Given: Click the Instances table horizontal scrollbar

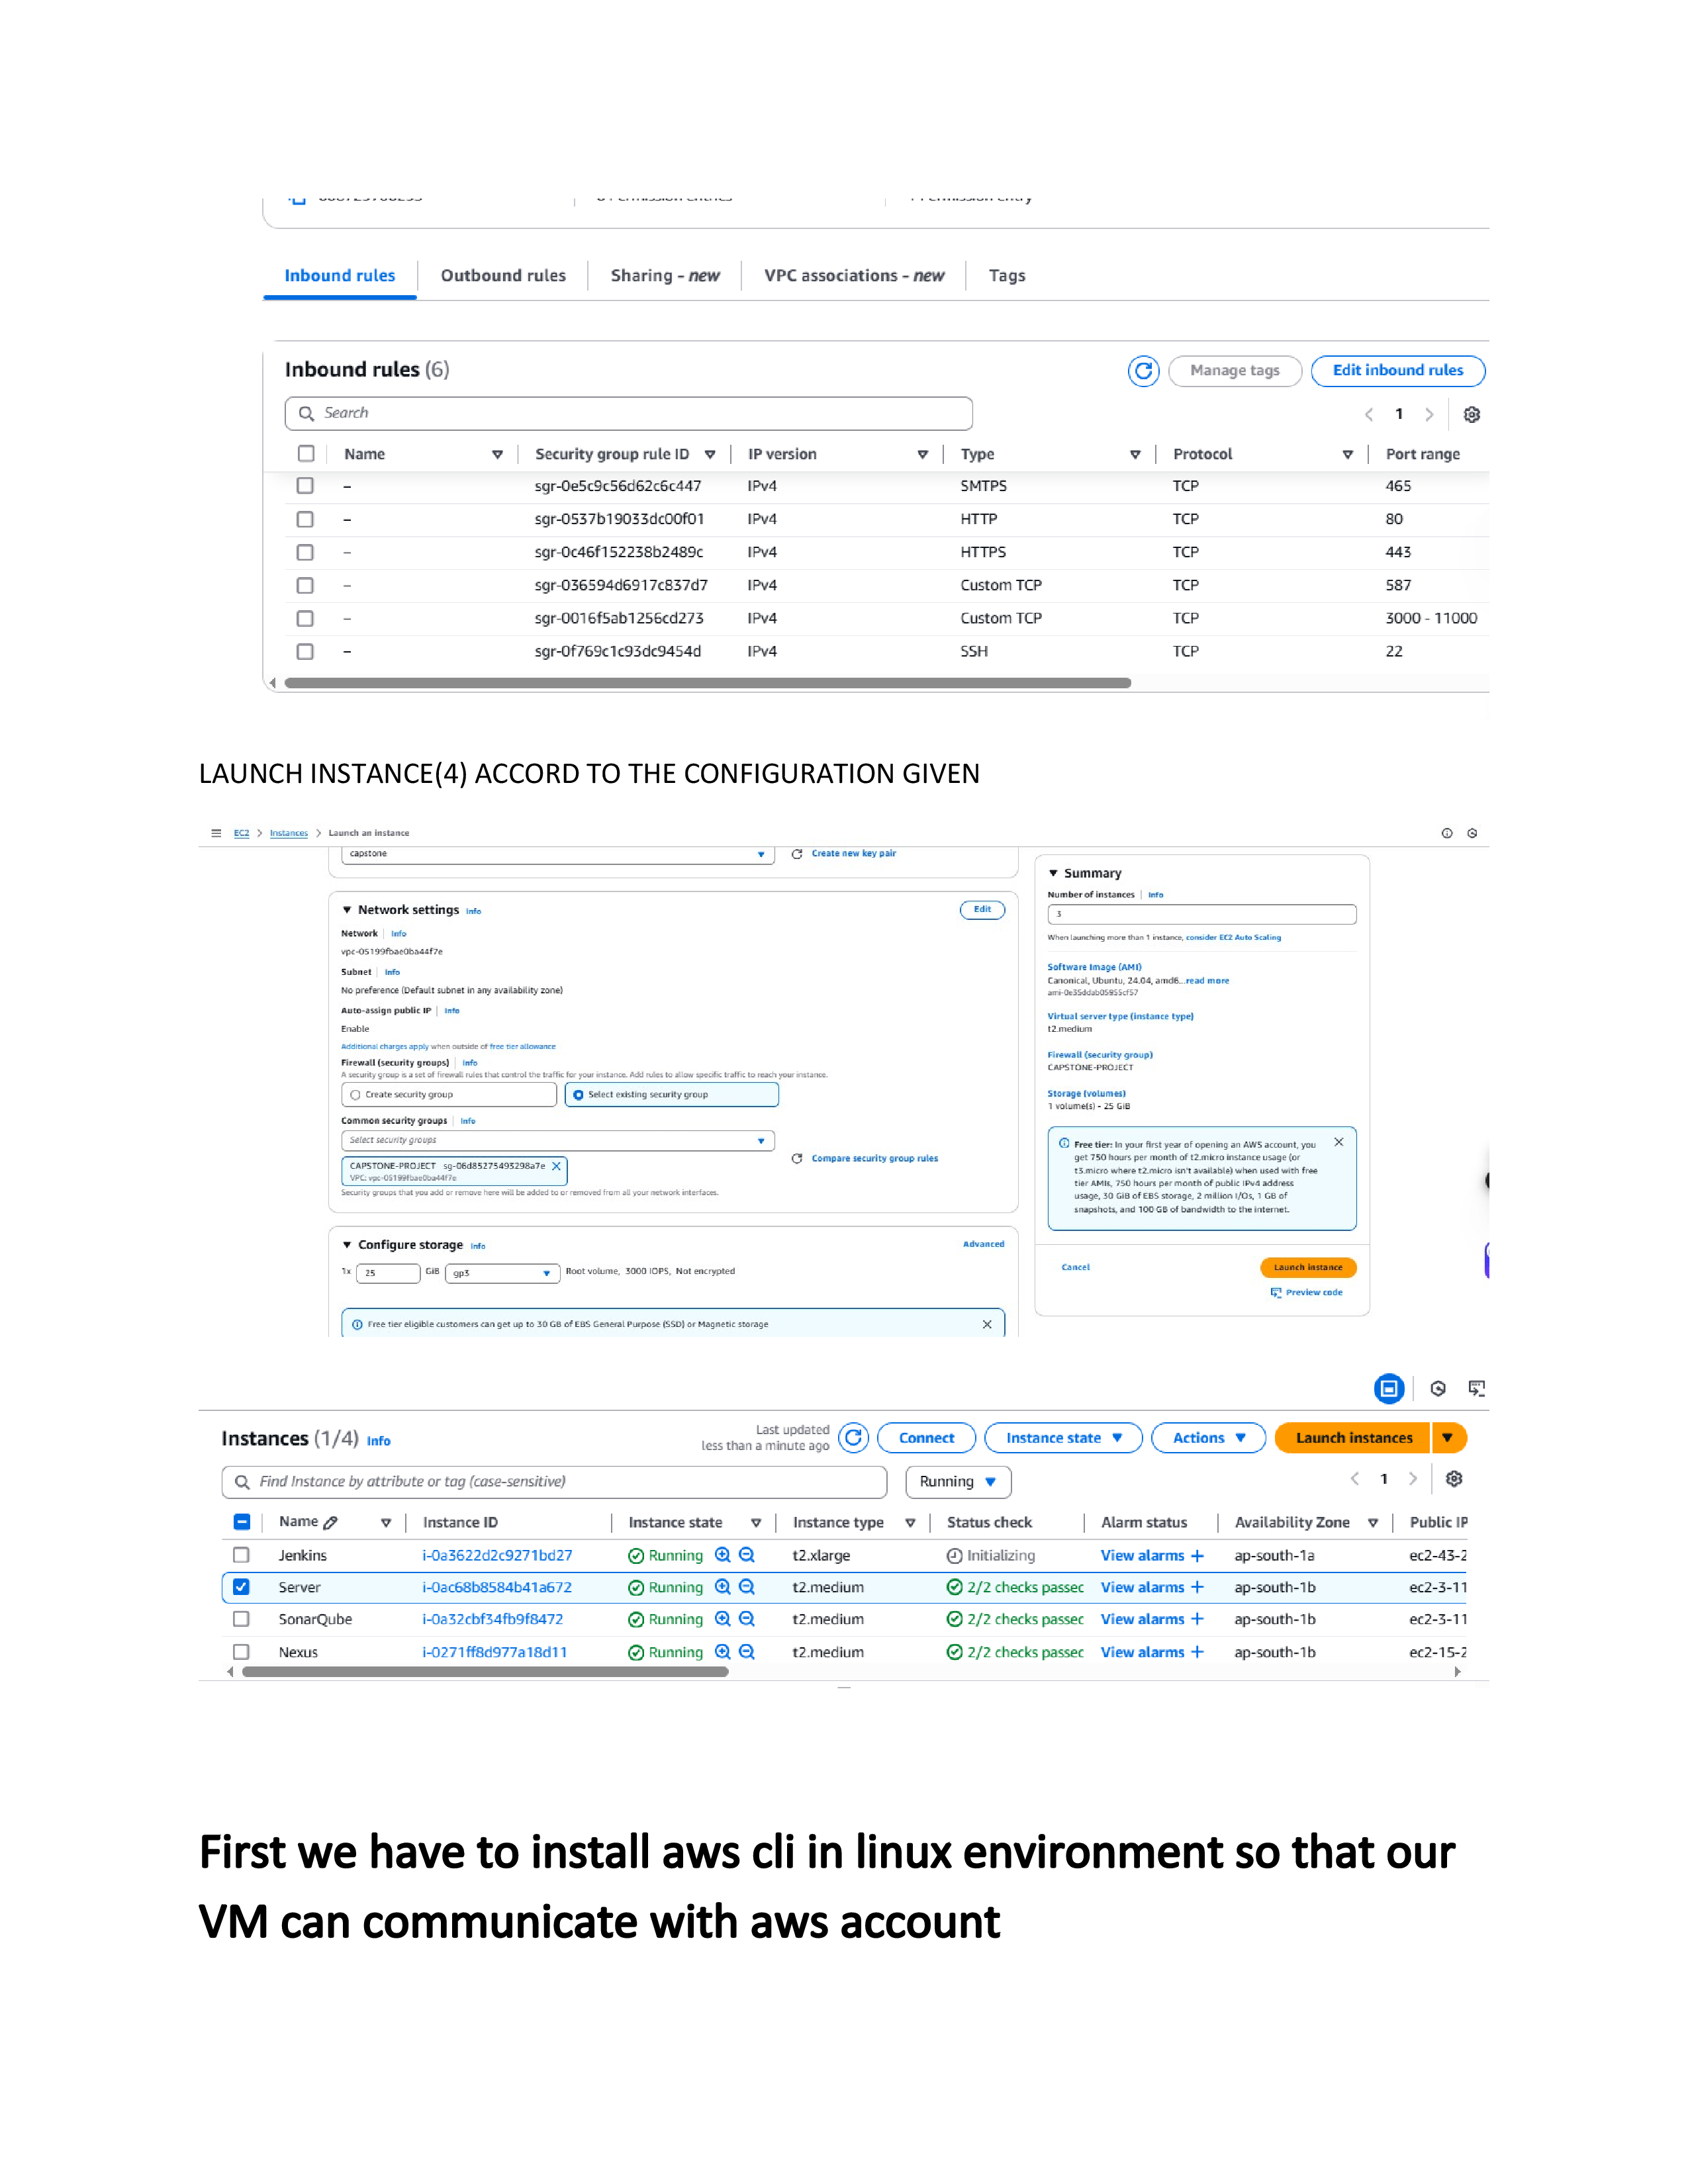Looking at the screenshot, I should pos(486,1672).
